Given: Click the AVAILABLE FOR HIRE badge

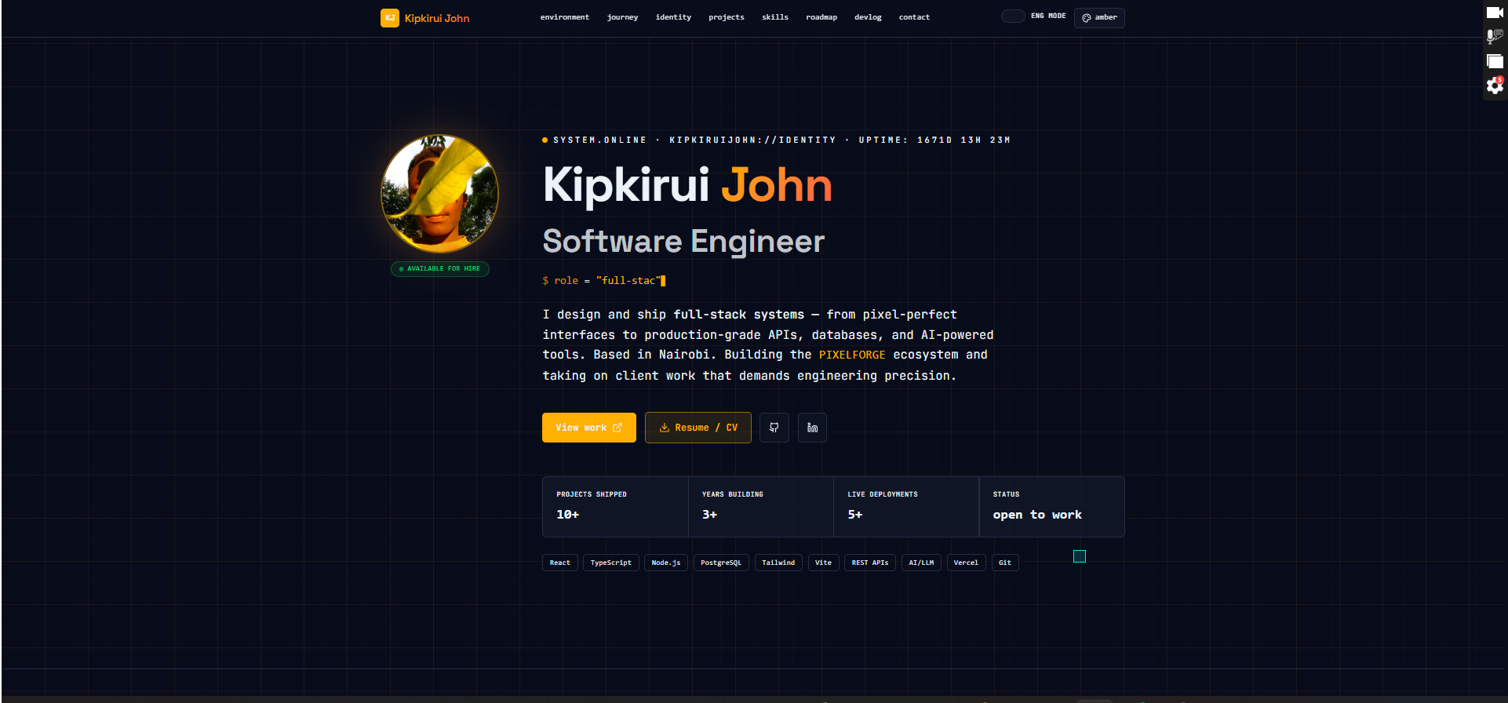Looking at the screenshot, I should [x=440, y=269].
